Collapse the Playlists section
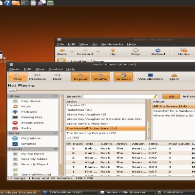This screenshot has width=195, height=195. pos(56,149)
